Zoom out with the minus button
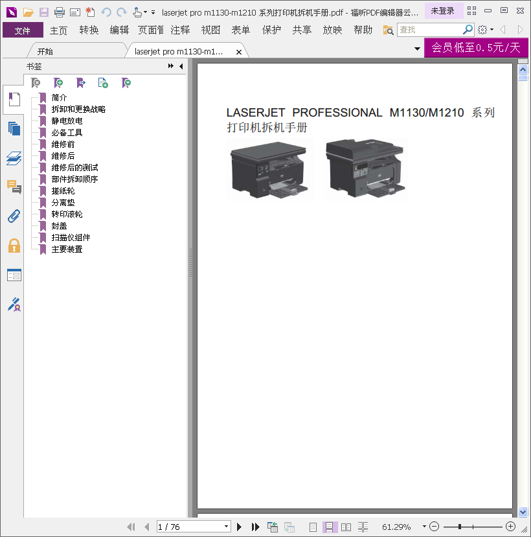Image resolution: width=531 pixels, height=537 pixels. pyautogui.click(x=434, y=527)
